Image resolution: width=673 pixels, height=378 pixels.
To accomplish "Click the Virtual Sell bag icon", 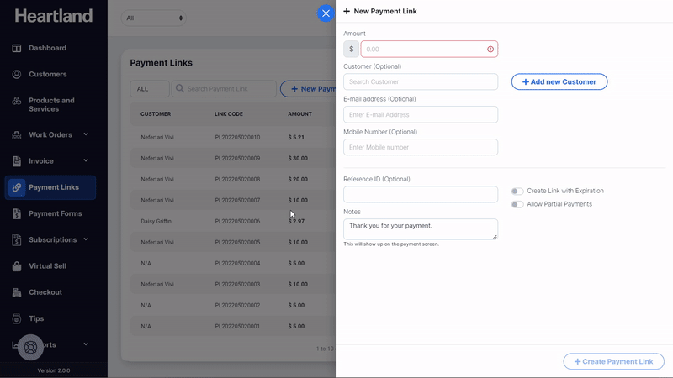I will [17, 266].
